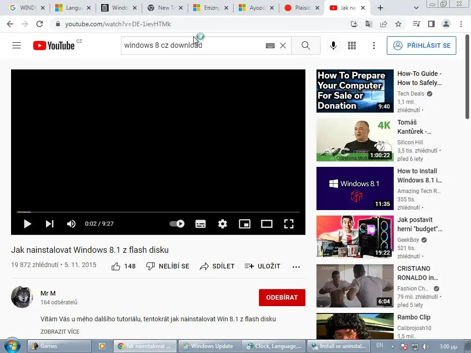This screenshot has width=471, height=353.
Task: Reload the YouTube page
Action: click(x=40, y=24)
